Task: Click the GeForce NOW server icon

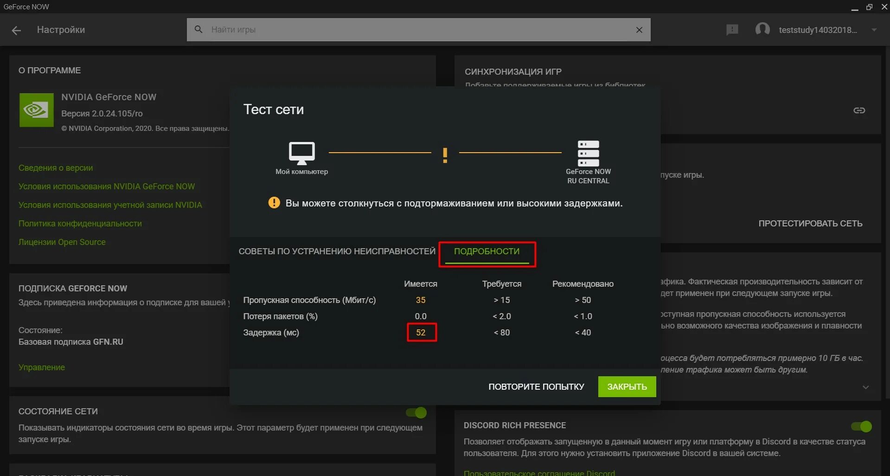Action: [x=589, y=153]
